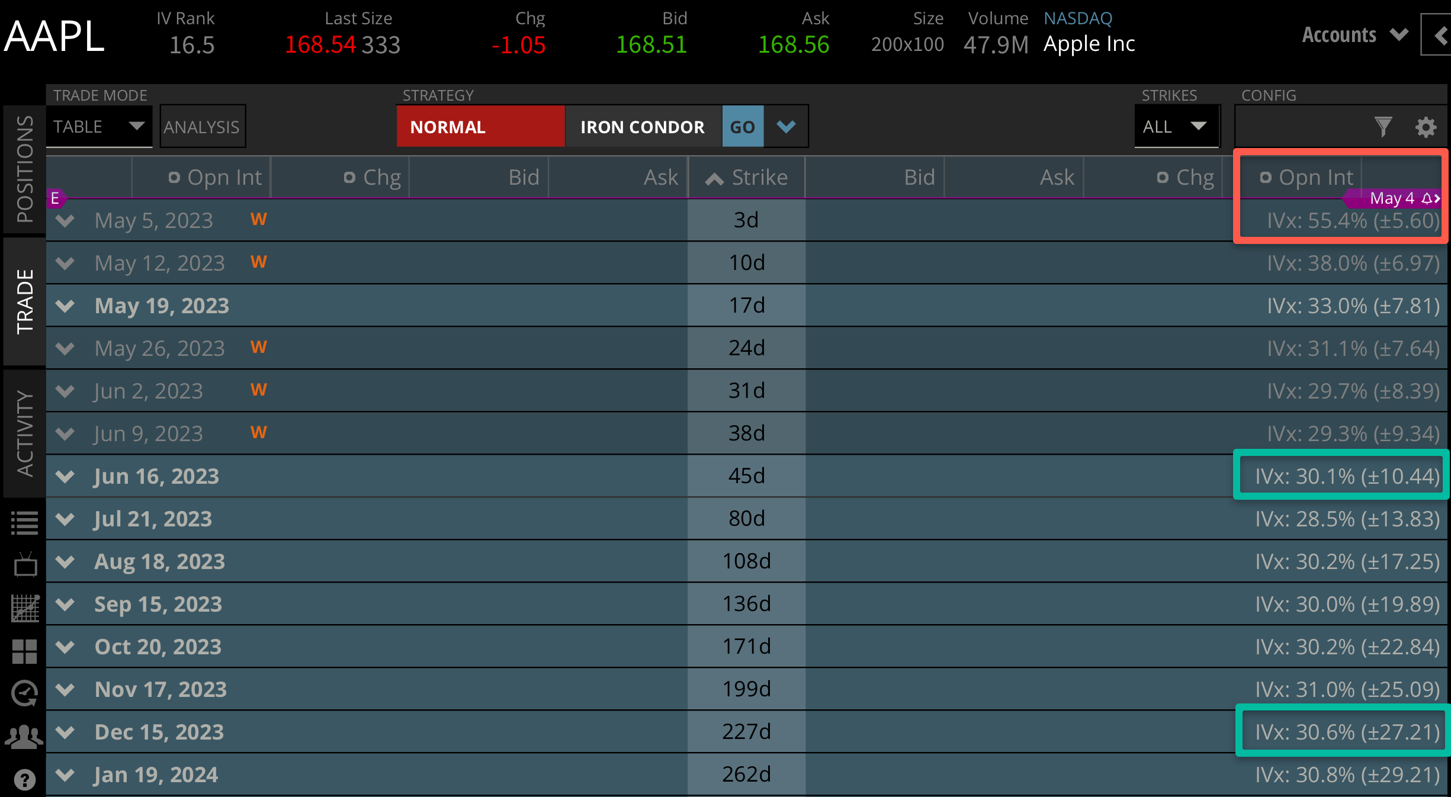This screenshot has width=1451, height=797.
Task: Open the settings gear next to the filter
Action: (x=1426, y=127)
